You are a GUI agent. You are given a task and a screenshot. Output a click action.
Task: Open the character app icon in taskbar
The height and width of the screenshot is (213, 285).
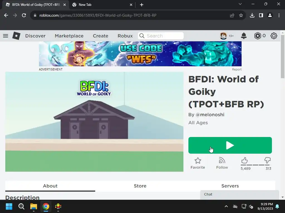pos(58,206)
